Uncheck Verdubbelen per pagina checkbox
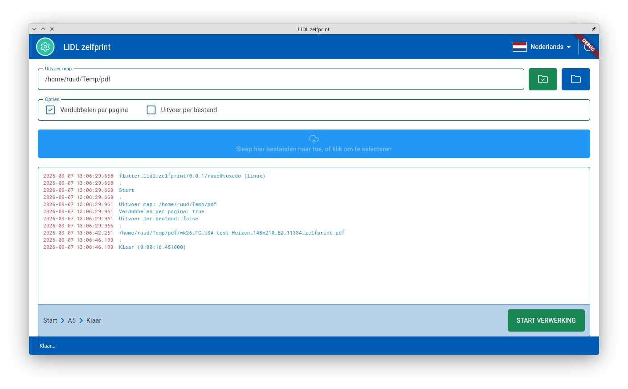This screenshot has height=389, width=628. pyautogui.click(x=50, y=110)
